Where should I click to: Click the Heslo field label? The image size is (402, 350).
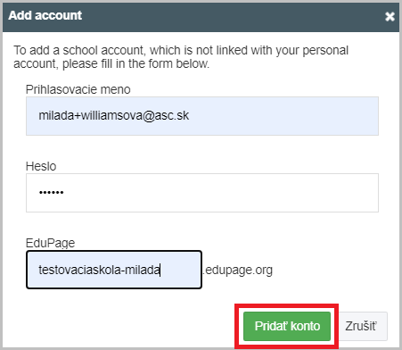(41, 166)
